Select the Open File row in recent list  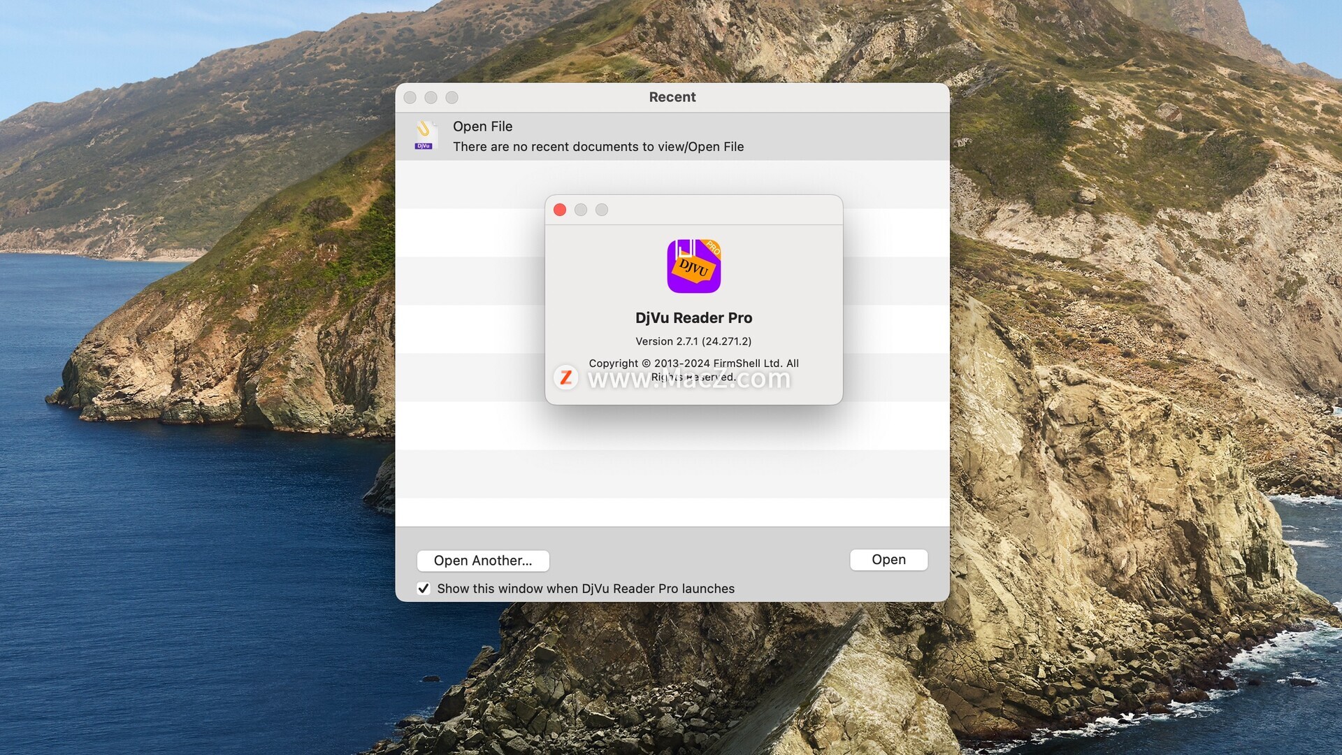tap(672, 136)
